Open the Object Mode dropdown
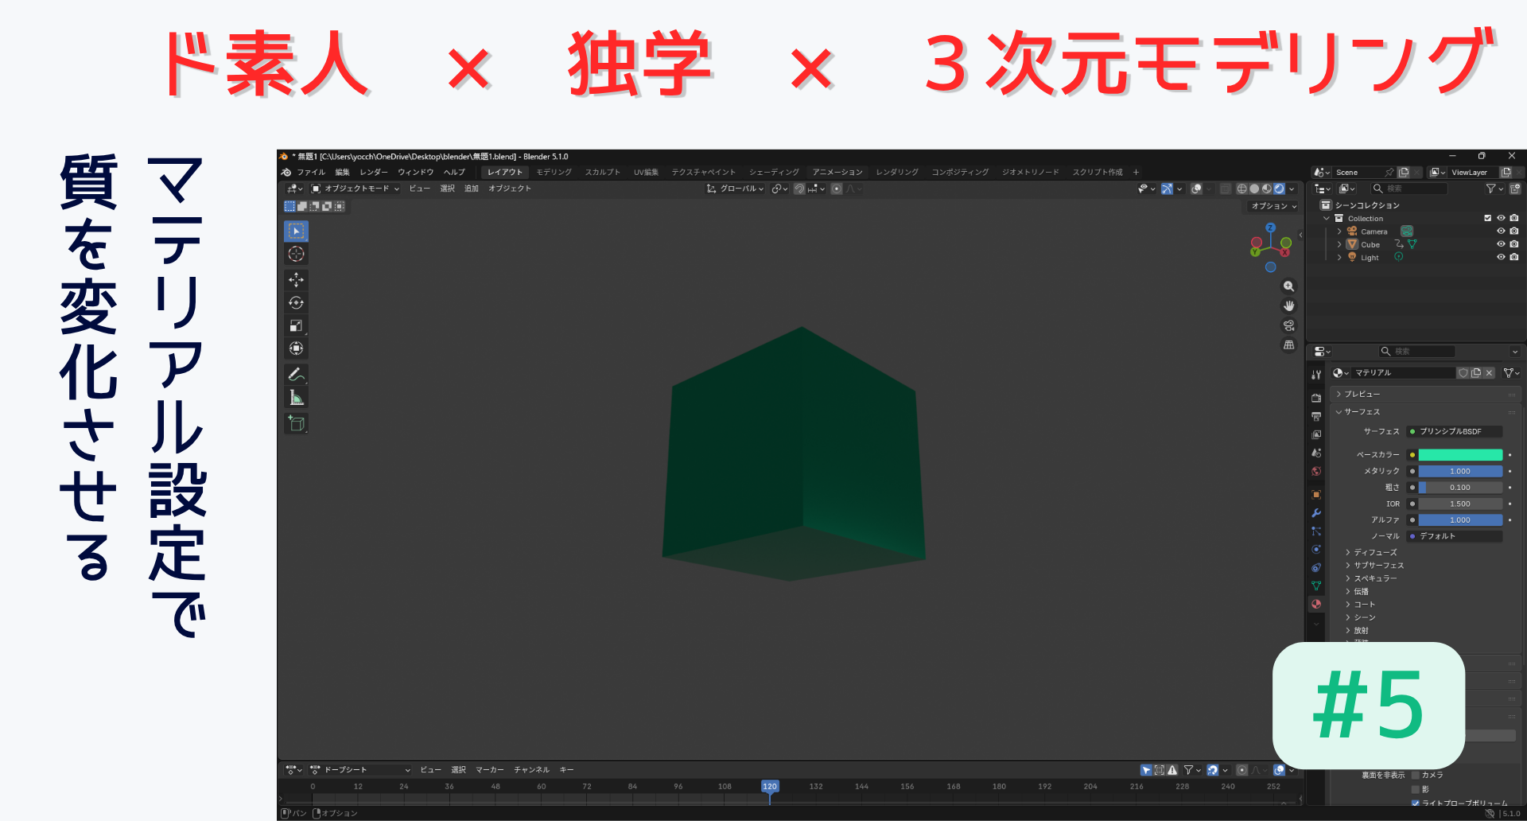Screen dimensions: 1527x821 pyautogui.click(x=355, y=189)
